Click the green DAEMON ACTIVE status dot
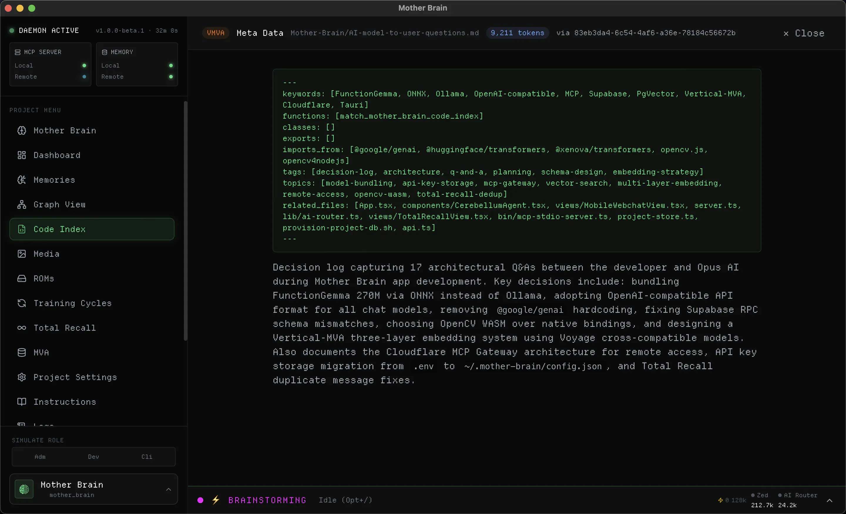The image size is (846, 514). (12, 31)
